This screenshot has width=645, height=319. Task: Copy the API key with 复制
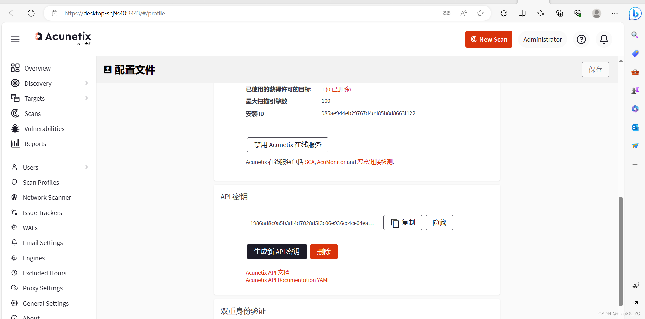(x=403, y=223)
